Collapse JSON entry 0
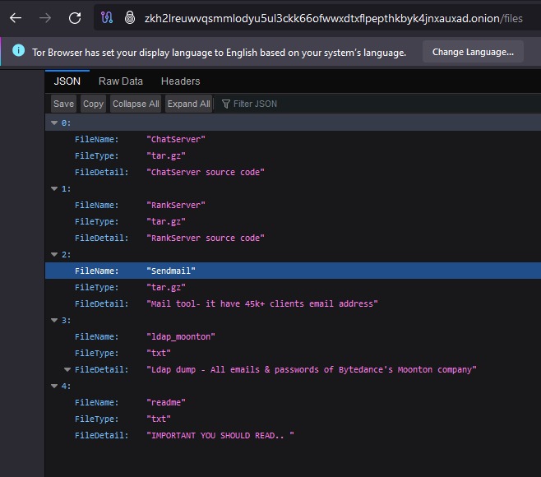This screenshot has height=477, width=541. [54, 123]
